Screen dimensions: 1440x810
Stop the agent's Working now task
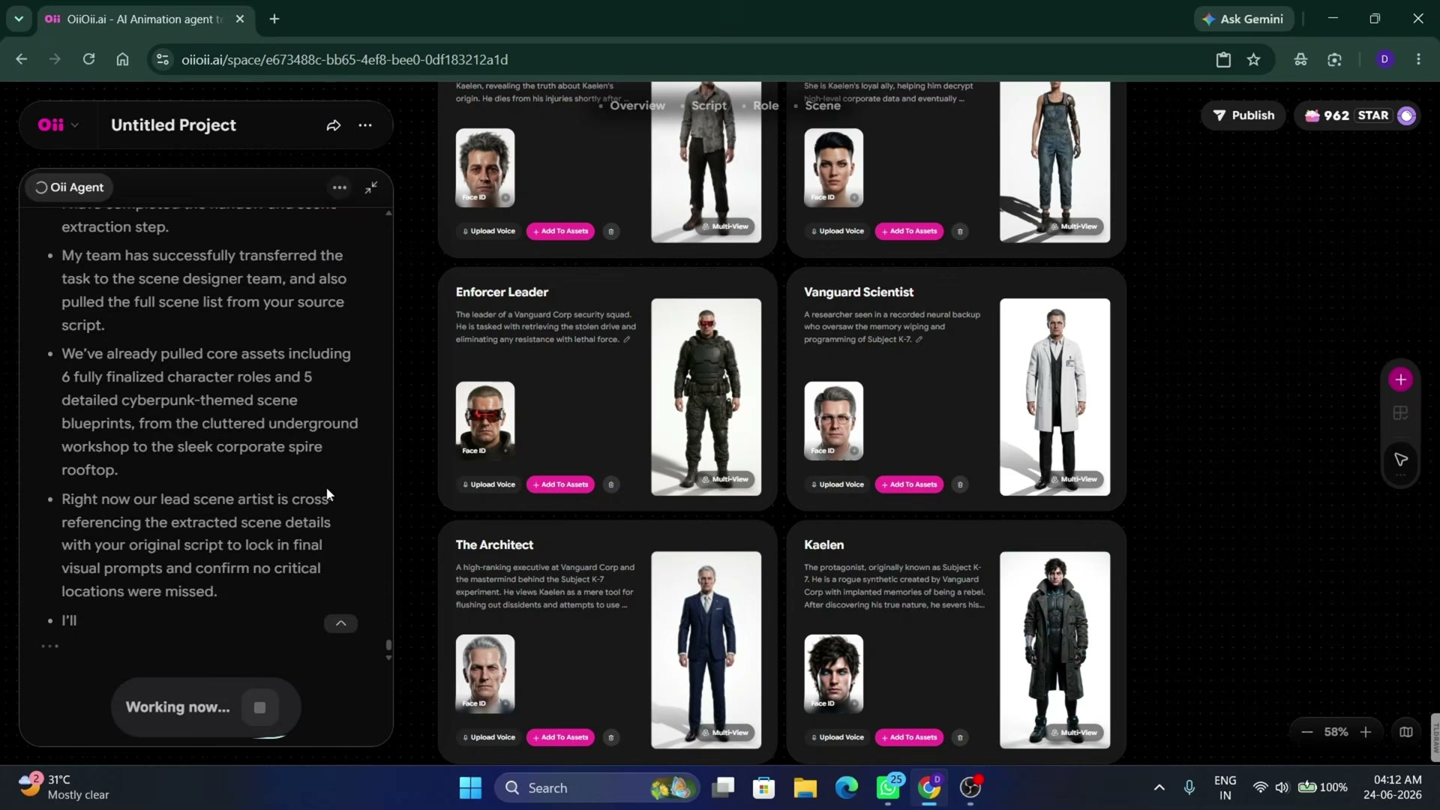pos(259,707)
